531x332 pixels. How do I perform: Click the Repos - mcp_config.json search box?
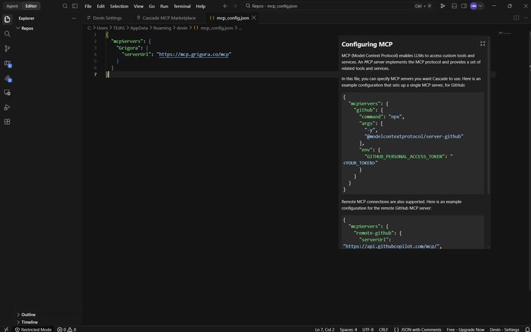339,6
